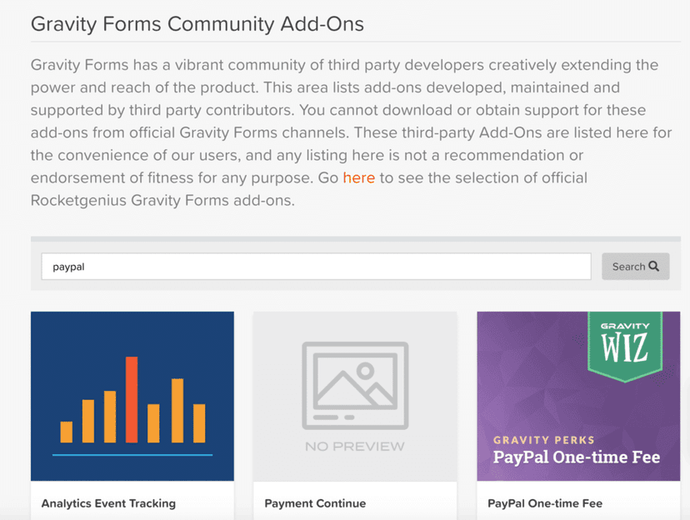Follow the orange "here" link
Screen dimensions: 690x520
click(358, 177)
